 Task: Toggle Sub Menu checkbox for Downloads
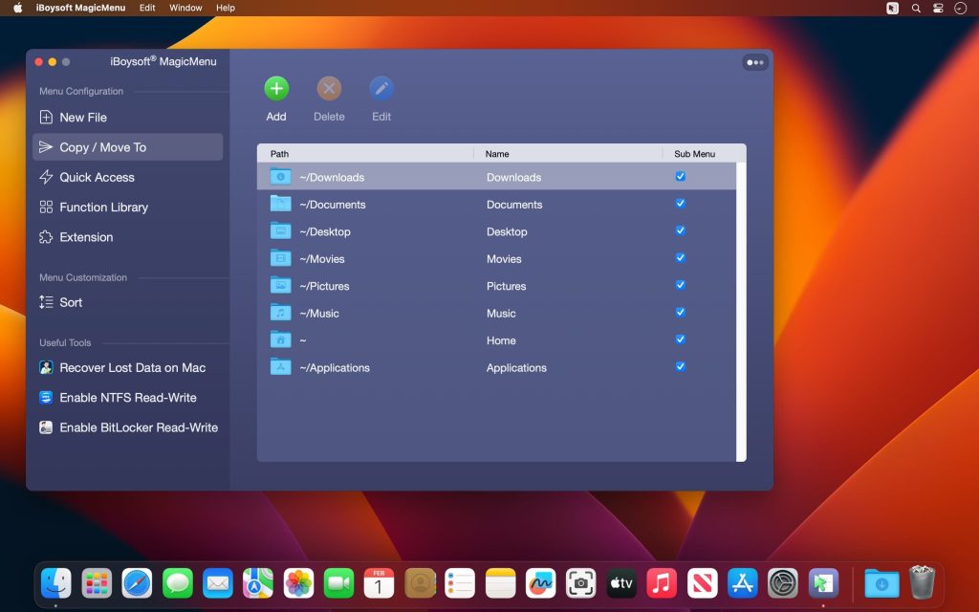click(x=680, y=176)
